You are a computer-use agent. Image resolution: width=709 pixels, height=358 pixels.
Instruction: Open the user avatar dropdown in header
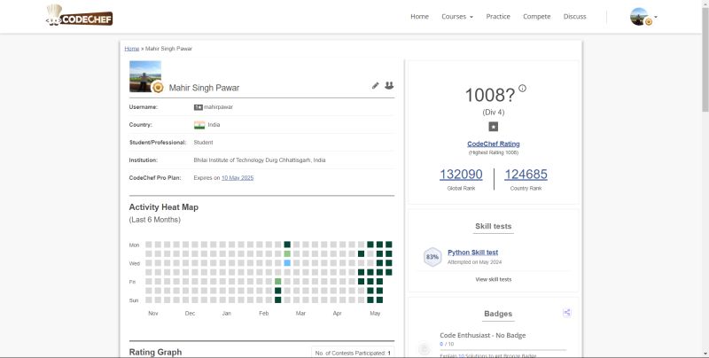click(x=643, y=17)
